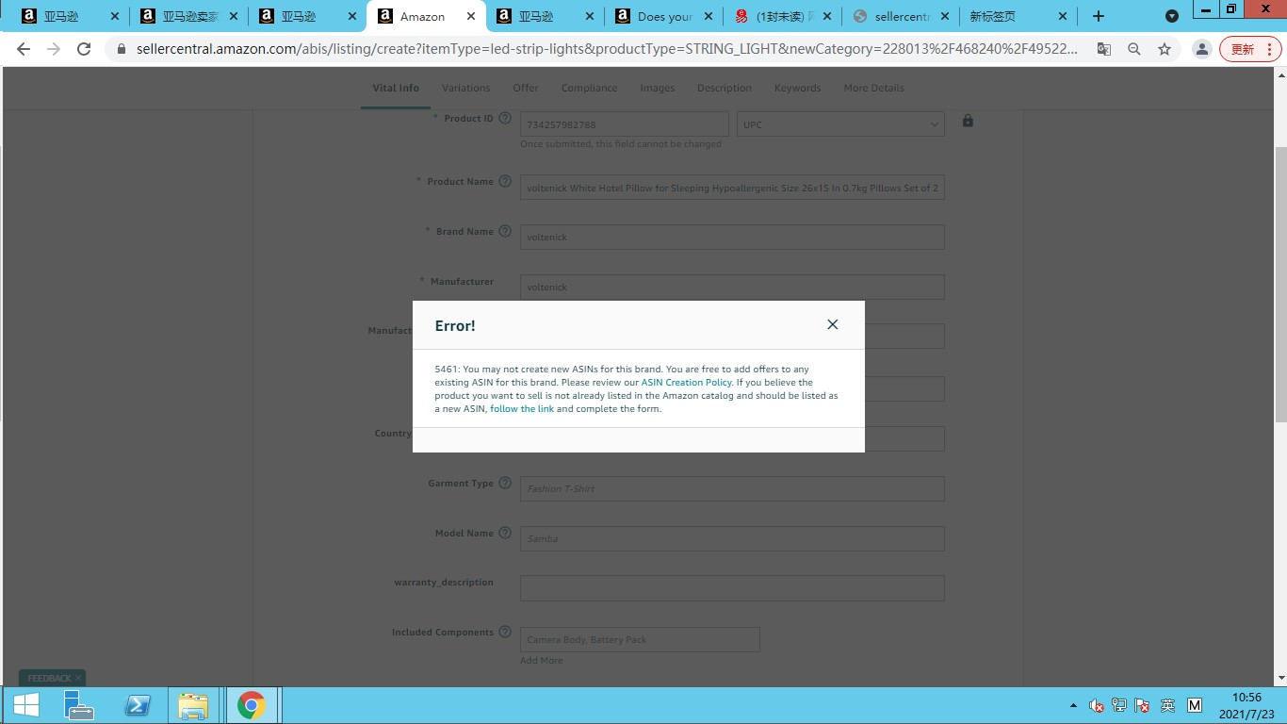This screenshot has width=1287, height=724.
Task: Open the Compliance section tab
Action: [589, 88]
